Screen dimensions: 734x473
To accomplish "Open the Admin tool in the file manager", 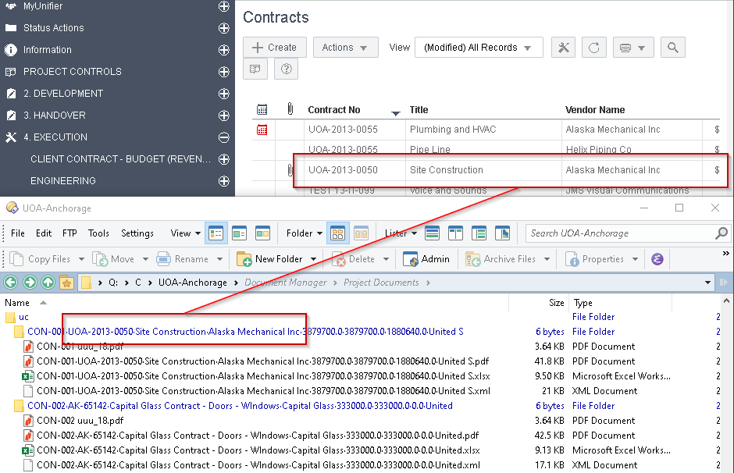I will (426, 258).
